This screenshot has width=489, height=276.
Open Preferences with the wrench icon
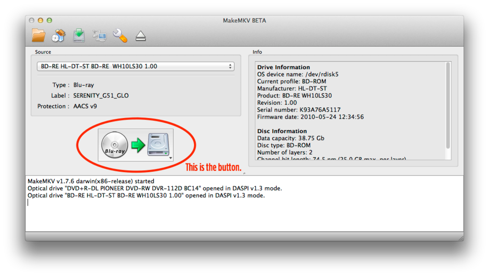coord(120,36)
